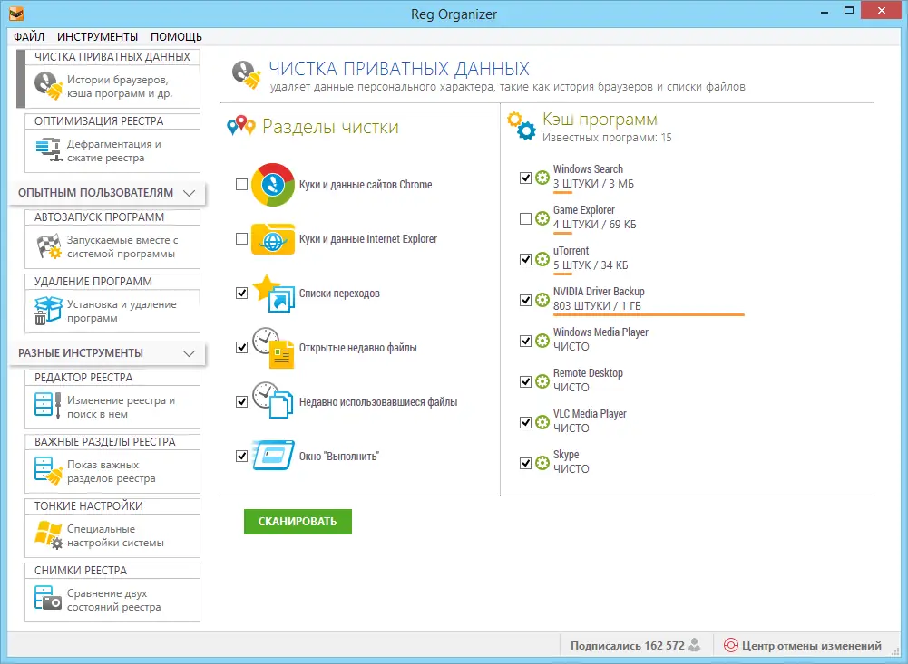The height and width of the screenshot is (664, 908).
Task: Uncheck the Windows Search checkbox
Action: point(526,178)
